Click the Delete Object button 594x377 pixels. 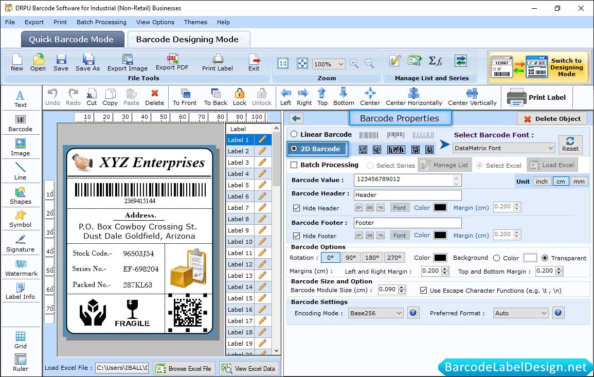tap(552, 119)
